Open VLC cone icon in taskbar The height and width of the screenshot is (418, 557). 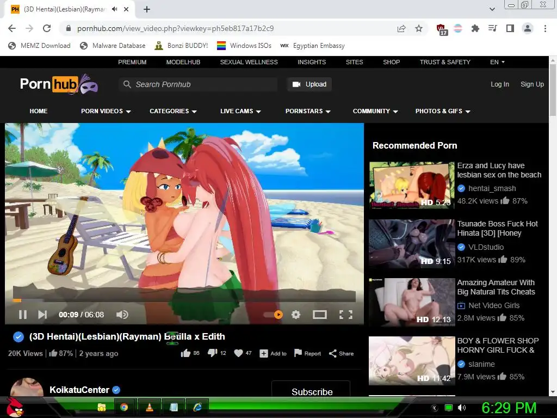coord(150,407)
